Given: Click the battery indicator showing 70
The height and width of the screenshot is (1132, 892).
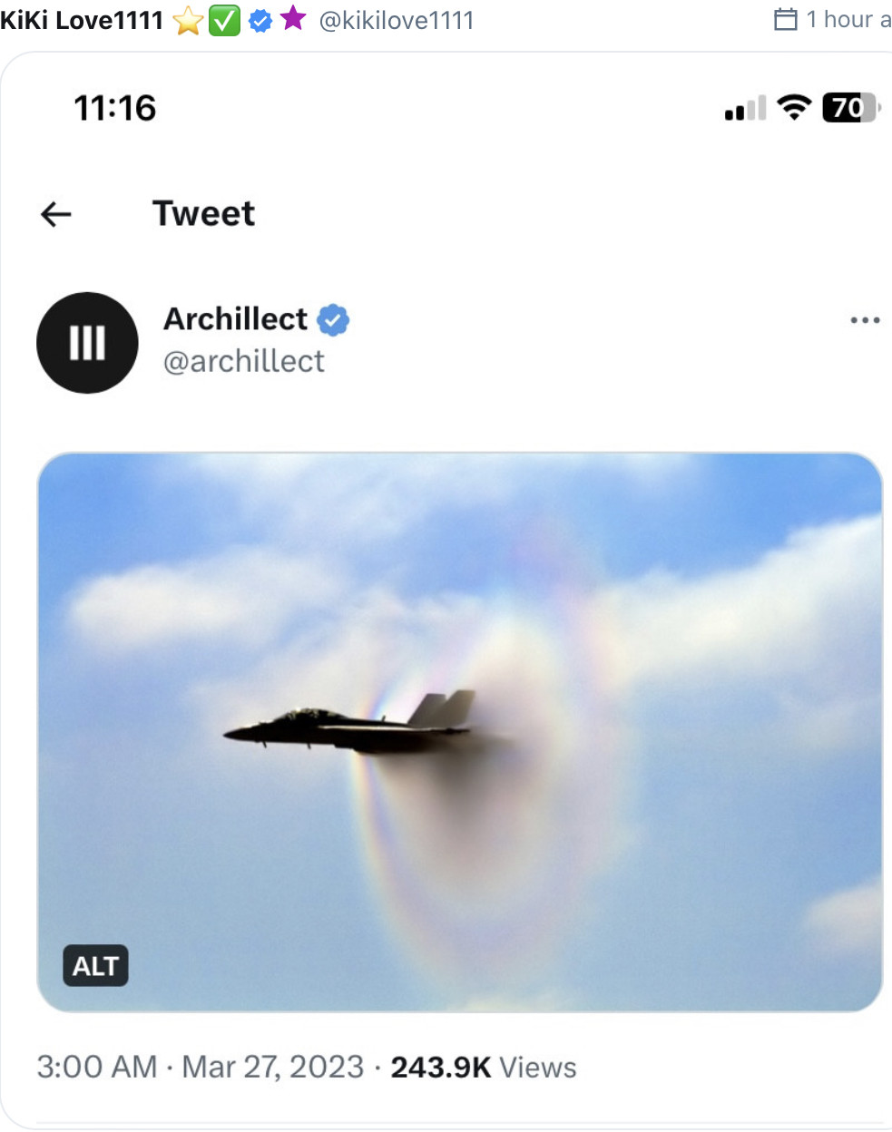Looking at the screenshot, I should pos(851,108).
